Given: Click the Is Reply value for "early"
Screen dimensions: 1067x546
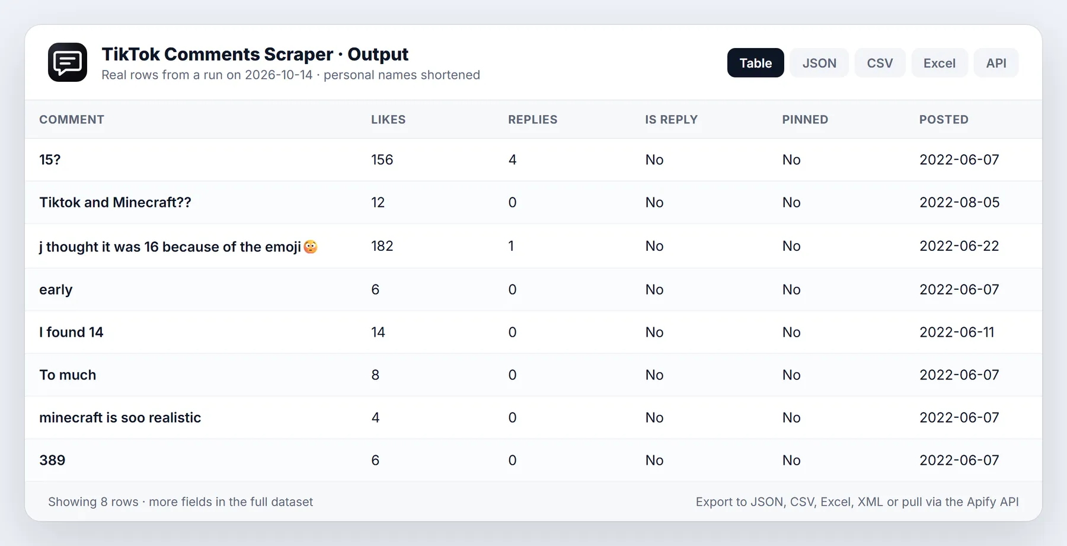Looking at the screenshot, I should (x=654, y=290).
